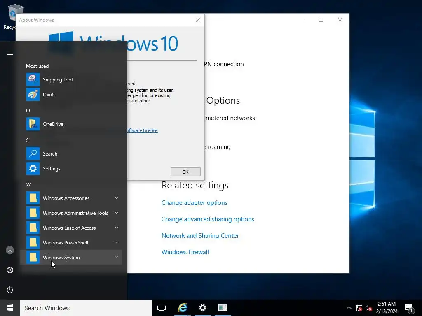Click the Search Windows box
Viewport: 422px width, 316px height.
coord(86,308)
